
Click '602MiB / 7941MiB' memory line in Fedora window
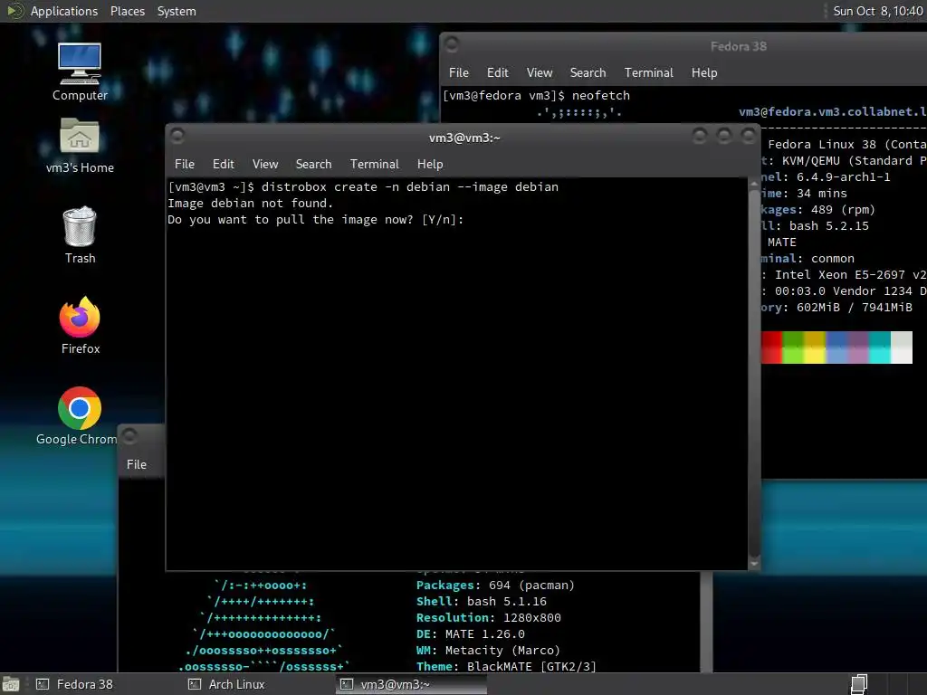855,308
